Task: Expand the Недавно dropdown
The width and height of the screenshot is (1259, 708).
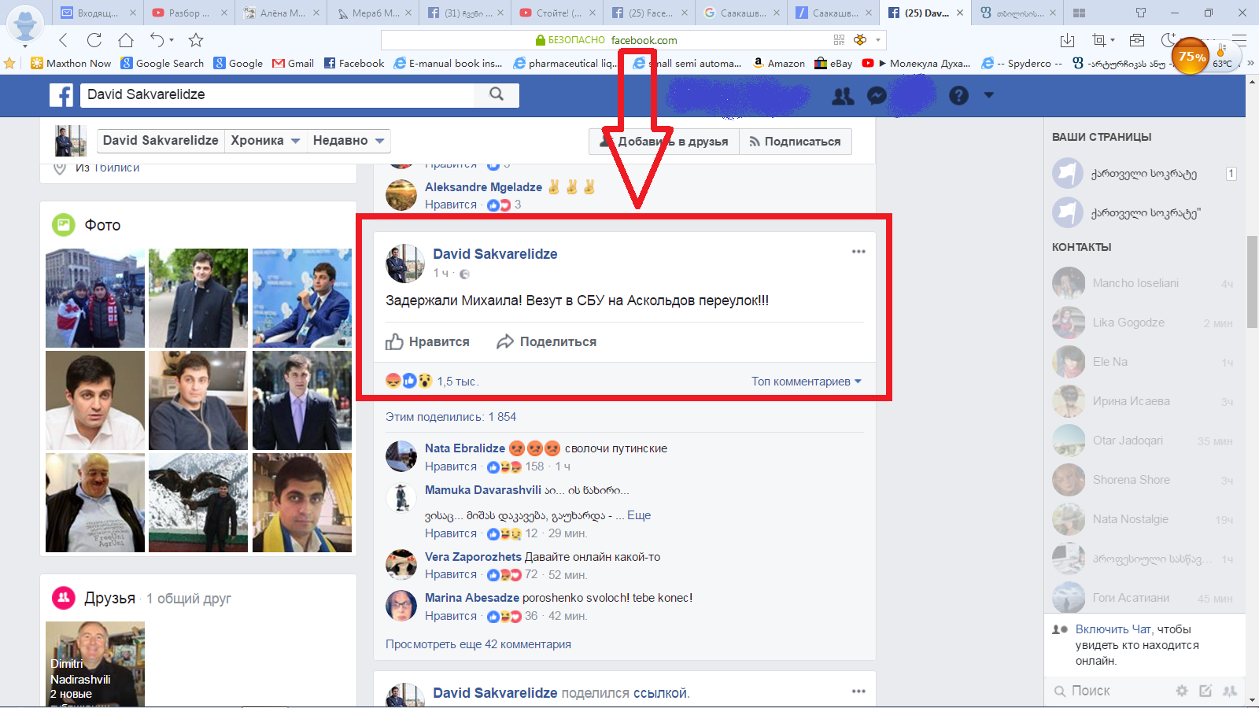Action: [x=349, y=140]
